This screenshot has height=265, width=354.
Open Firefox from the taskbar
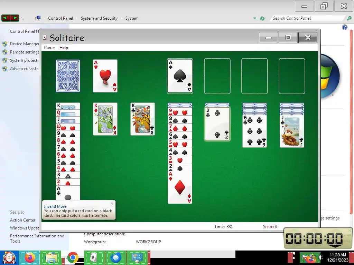point(30,257)
